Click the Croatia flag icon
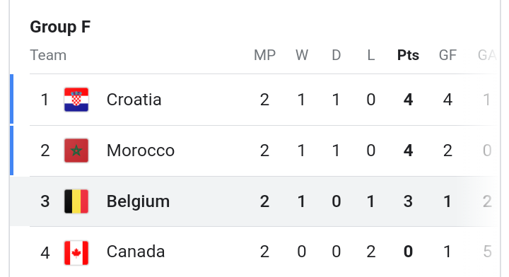509x277 pixels. [x=76, y=100]
